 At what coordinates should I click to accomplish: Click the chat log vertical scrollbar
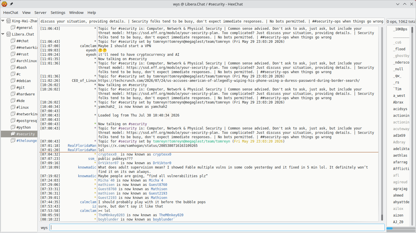pos(382,124)
